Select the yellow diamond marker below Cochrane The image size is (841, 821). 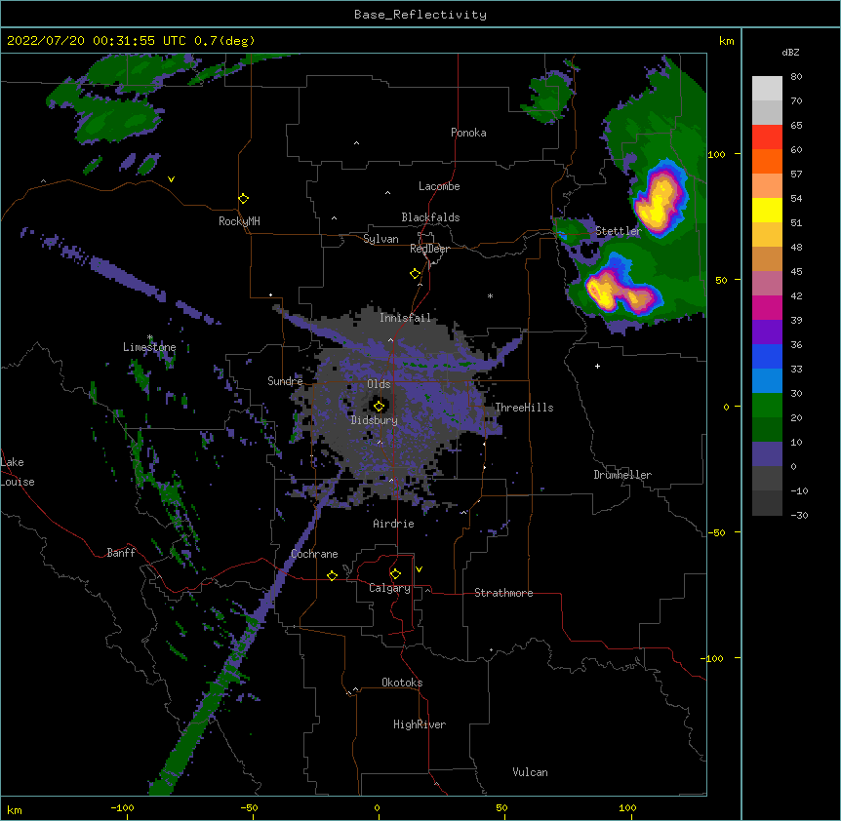332,575
